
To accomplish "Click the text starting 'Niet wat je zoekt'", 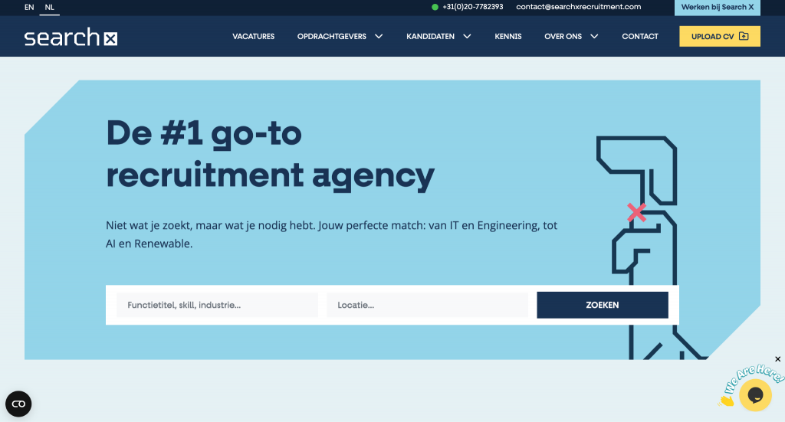I will pos(331,234).
